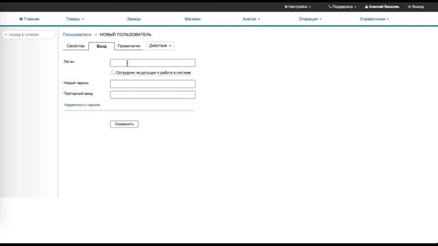The image size is (438, 246).
Task: Switch to the Привилегии tab
Action: click(x=129, y=46)
